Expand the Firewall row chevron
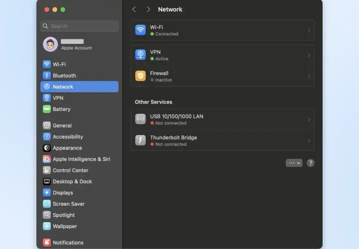Image resolution: width=359 pixels, height=249 pixels. [x=309, y=76]
